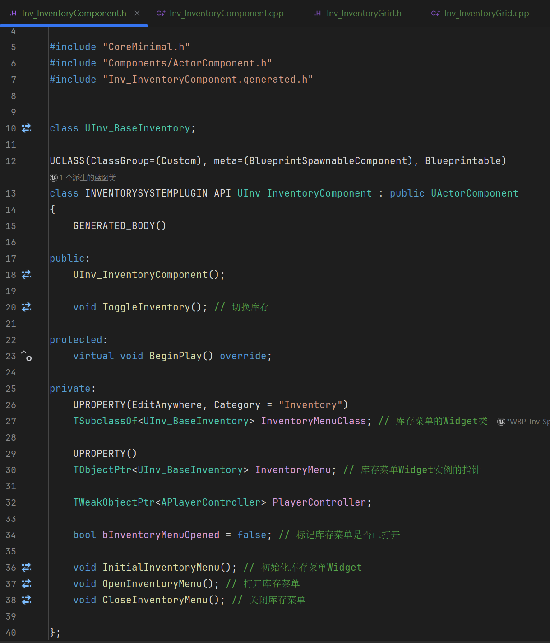
Task: Click the private: access specifier
Action: tap(73, 389)
